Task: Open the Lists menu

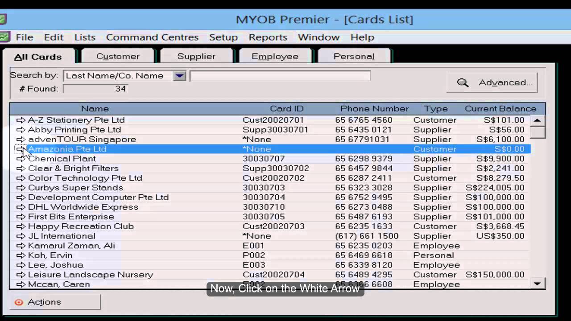Action: [85, 37]
